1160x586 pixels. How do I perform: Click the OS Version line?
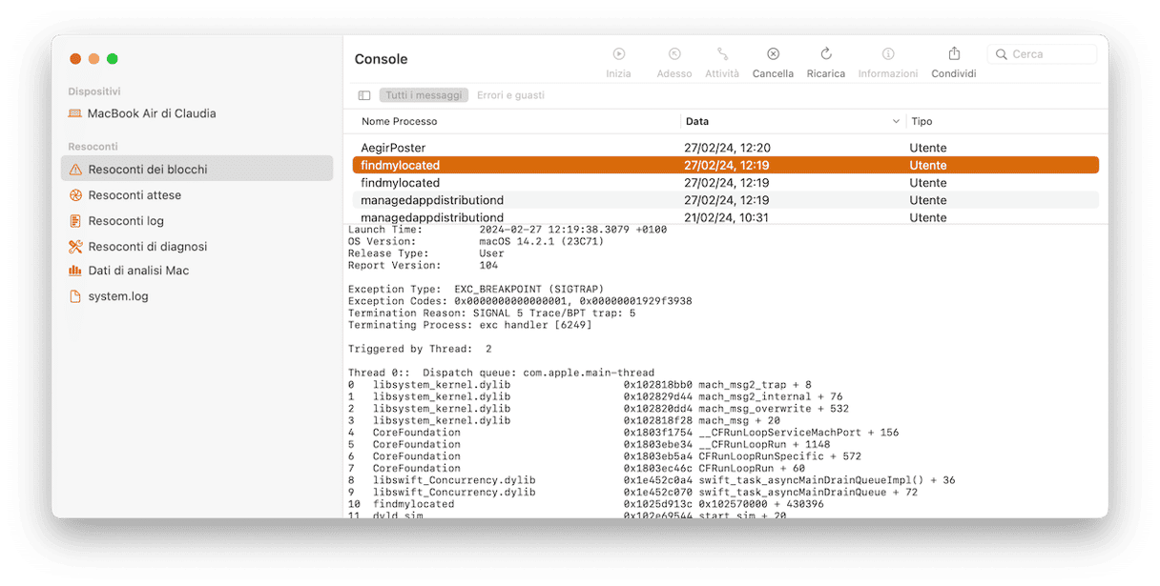(475, 242)
